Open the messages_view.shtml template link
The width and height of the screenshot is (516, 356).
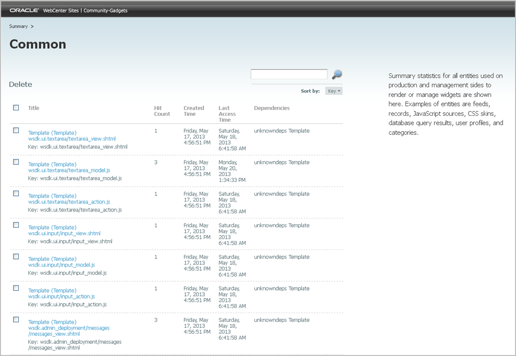coord(69,328)
